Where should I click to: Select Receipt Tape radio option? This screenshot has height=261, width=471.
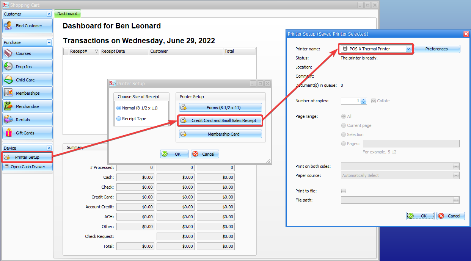(119, 119)
